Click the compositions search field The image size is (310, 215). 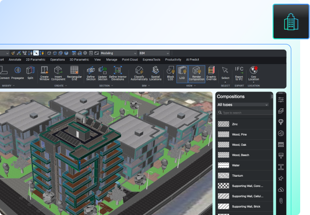point(244,113)
